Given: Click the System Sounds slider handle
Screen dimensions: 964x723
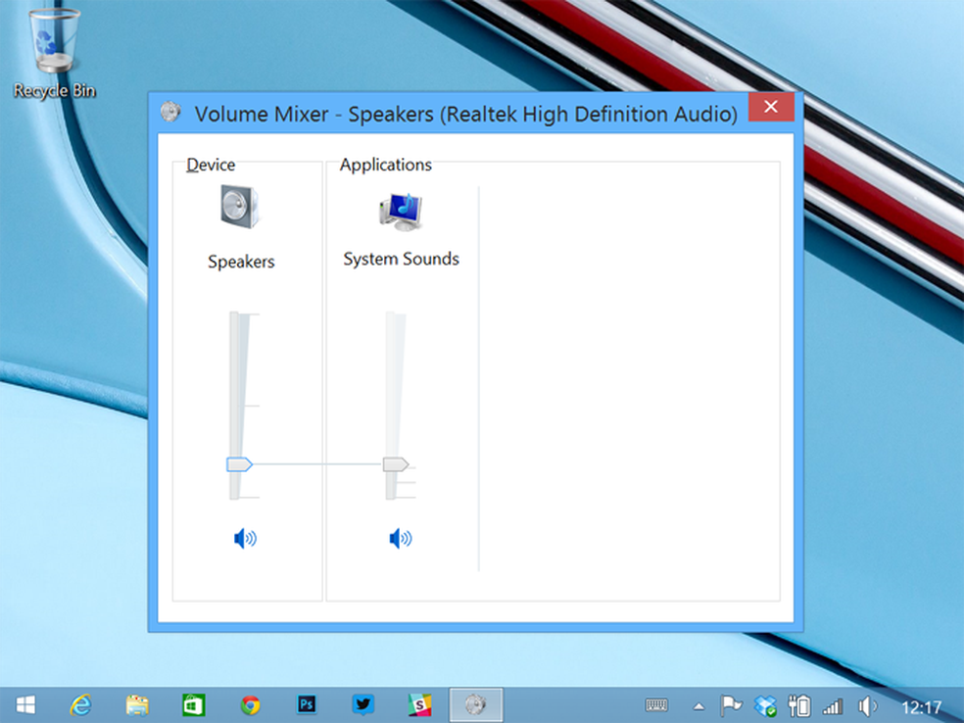Looking at the screenshot, I should coord(395,464).
